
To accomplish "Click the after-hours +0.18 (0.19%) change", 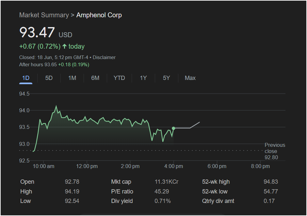I will 73,65.
